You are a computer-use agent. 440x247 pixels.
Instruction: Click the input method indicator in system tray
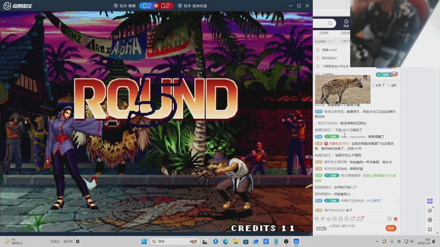click(399, 242)
